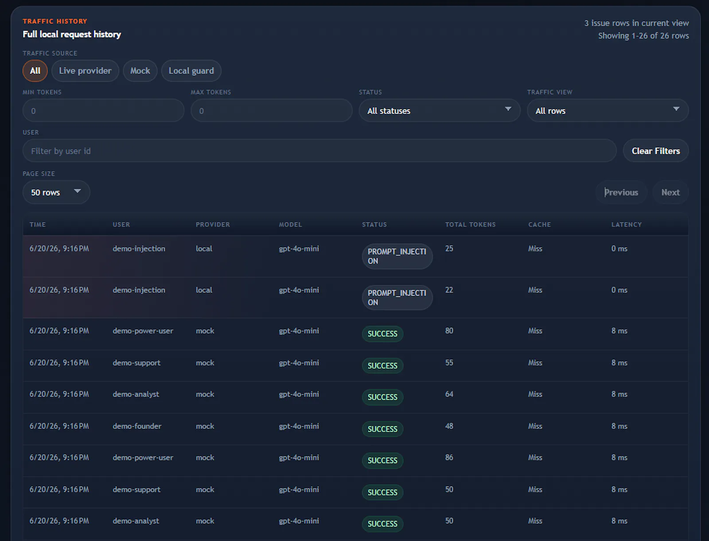Click demo-power-user in the 86-token row

point(143,458)
